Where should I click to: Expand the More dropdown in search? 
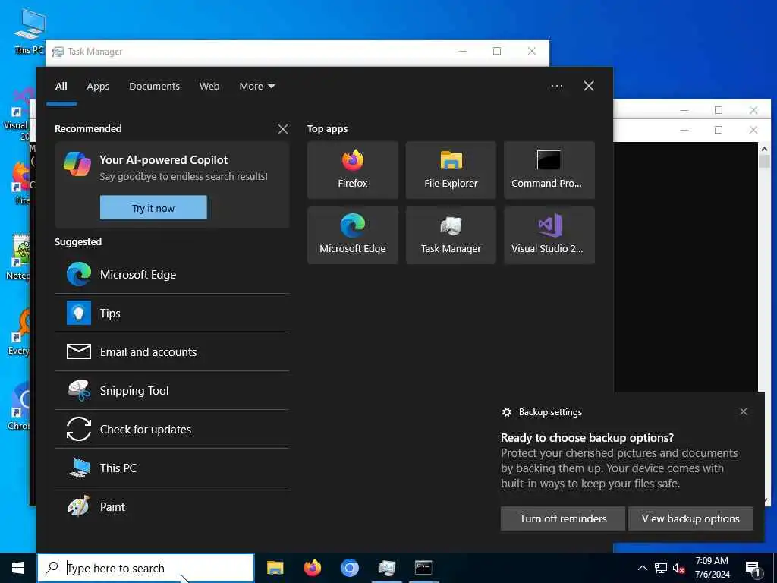pyautogui.click(x=256, y=87)
